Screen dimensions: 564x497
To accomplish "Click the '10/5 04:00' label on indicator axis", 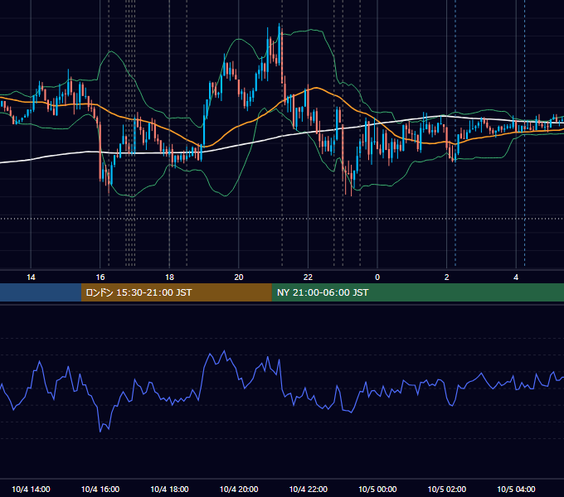I will pyautogui.click(x=516, y=489).
